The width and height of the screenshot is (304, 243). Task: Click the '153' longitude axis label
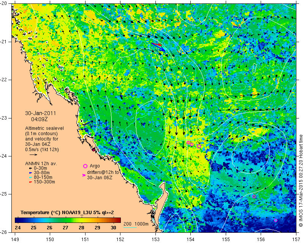pos(155,240)
